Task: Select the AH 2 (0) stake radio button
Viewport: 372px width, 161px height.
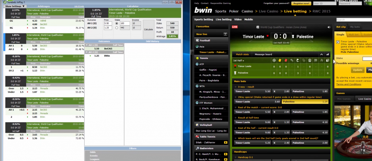Action: tap(117, 28)
